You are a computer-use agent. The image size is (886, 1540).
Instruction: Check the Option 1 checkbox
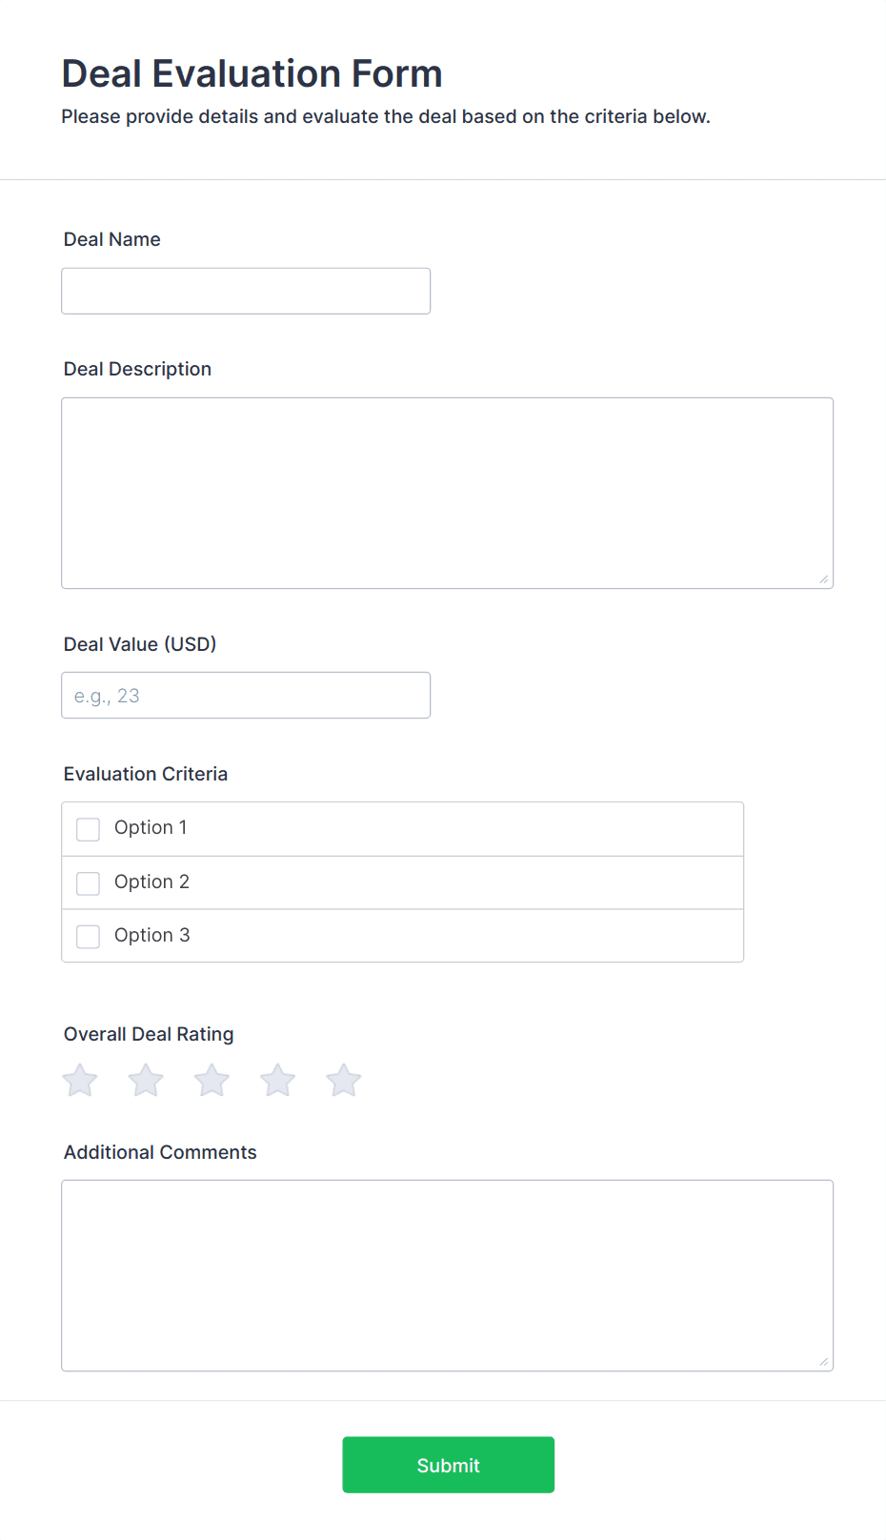pyautogui.click(x=89, y=829)
